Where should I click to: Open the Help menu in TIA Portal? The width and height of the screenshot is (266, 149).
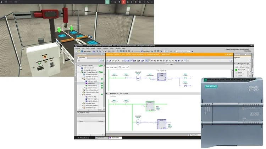124,49
